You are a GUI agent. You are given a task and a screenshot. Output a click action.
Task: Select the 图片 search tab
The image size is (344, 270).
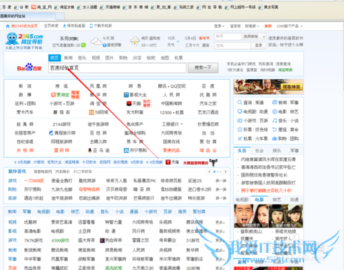[109, 58]
